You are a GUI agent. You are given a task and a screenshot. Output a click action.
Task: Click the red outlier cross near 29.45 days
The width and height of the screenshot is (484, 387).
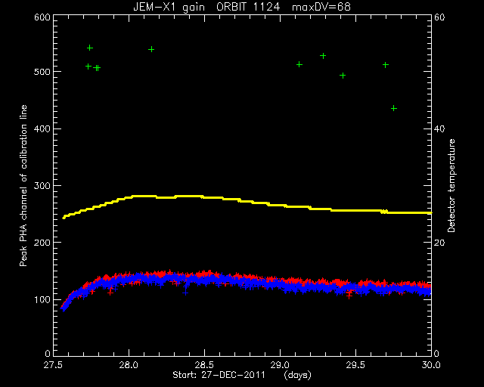point(349,296)
